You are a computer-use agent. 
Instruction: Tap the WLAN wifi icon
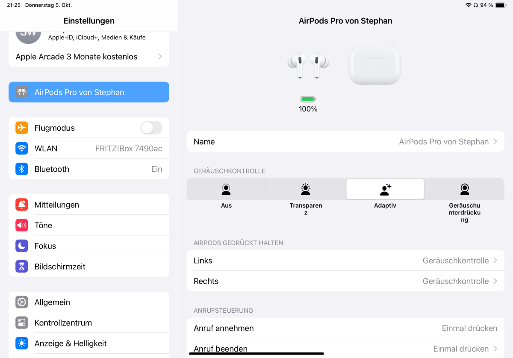(x=22, y=148)
